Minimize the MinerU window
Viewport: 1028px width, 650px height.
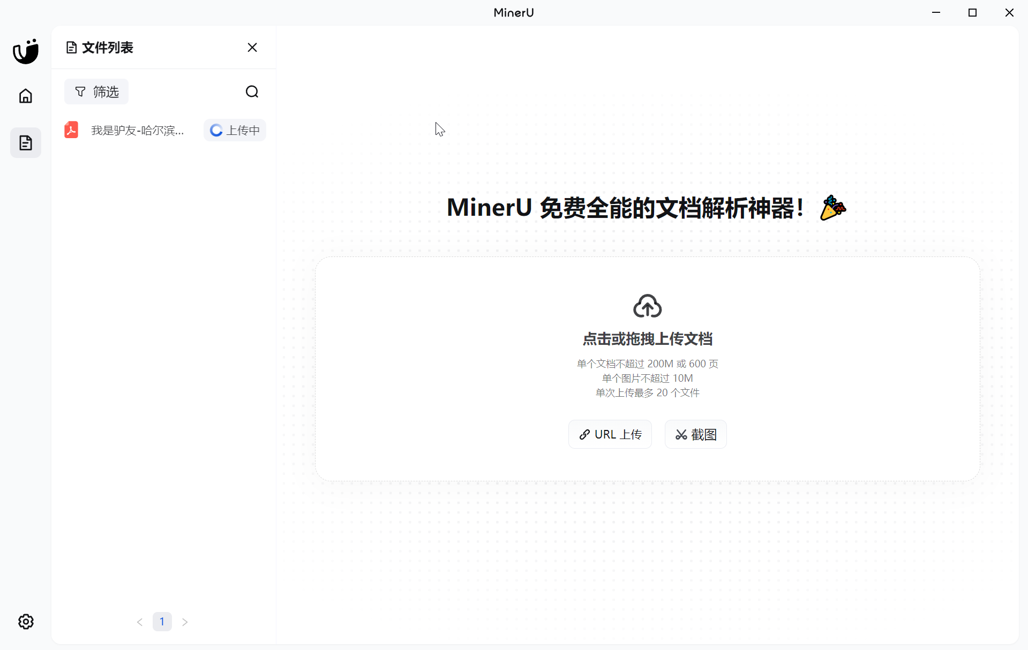(936, 12)
